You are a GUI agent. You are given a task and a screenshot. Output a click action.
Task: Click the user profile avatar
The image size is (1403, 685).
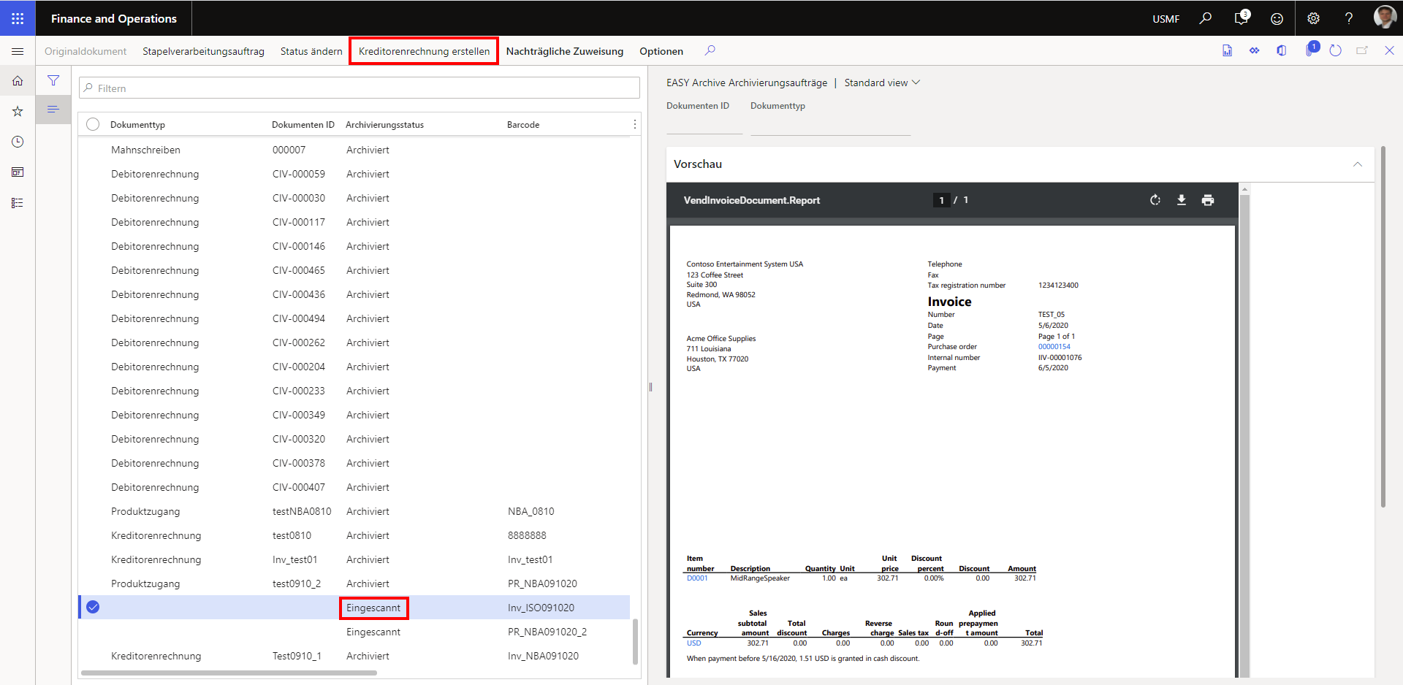click(x=1385, y=18)
